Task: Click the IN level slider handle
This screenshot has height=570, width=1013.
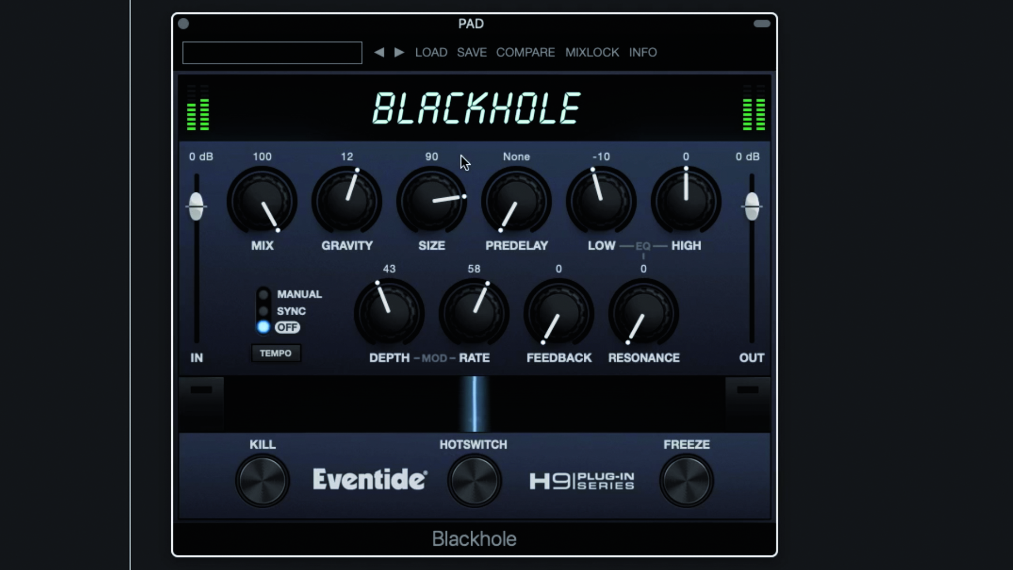Action: [x=196, y=206]
